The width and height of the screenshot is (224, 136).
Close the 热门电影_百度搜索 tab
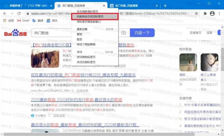157,6
